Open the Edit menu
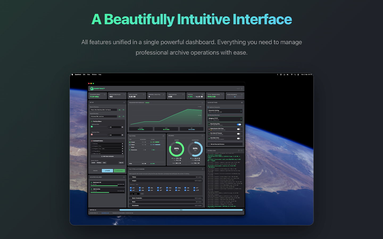 point(84,75)
